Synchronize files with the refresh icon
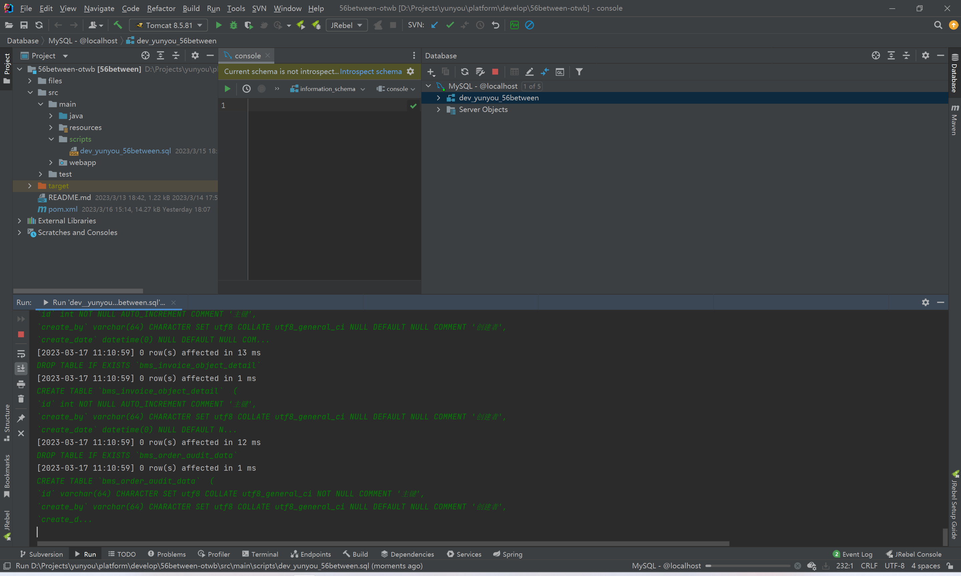Image resolution: width=961 pixels, height=576 pixels. (39, 25)
